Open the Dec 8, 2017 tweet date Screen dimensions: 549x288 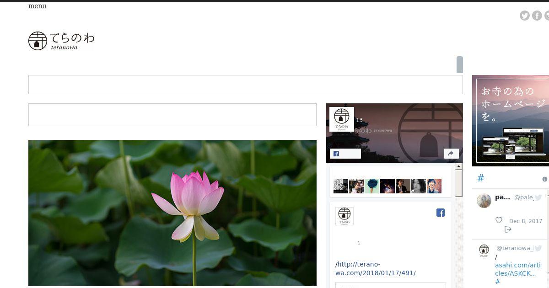(x=526, y=221)
